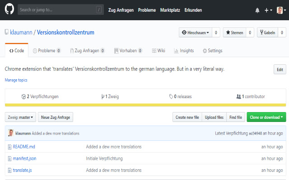The width and height of the screenshot is (289, 180).
Task: Open Initiale Verpflichtung commit message
Action: pyautogui.click(x=104, y=158)
